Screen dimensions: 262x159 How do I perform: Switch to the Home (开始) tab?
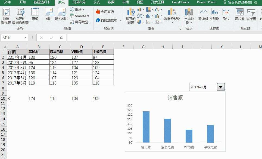[23, 2]
